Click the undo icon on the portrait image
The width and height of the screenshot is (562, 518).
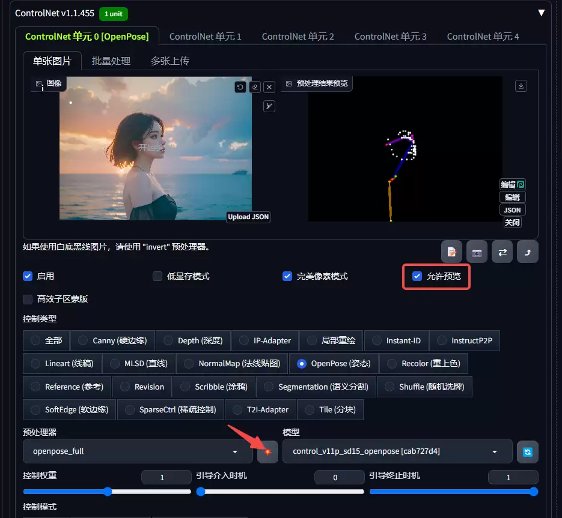240,86
